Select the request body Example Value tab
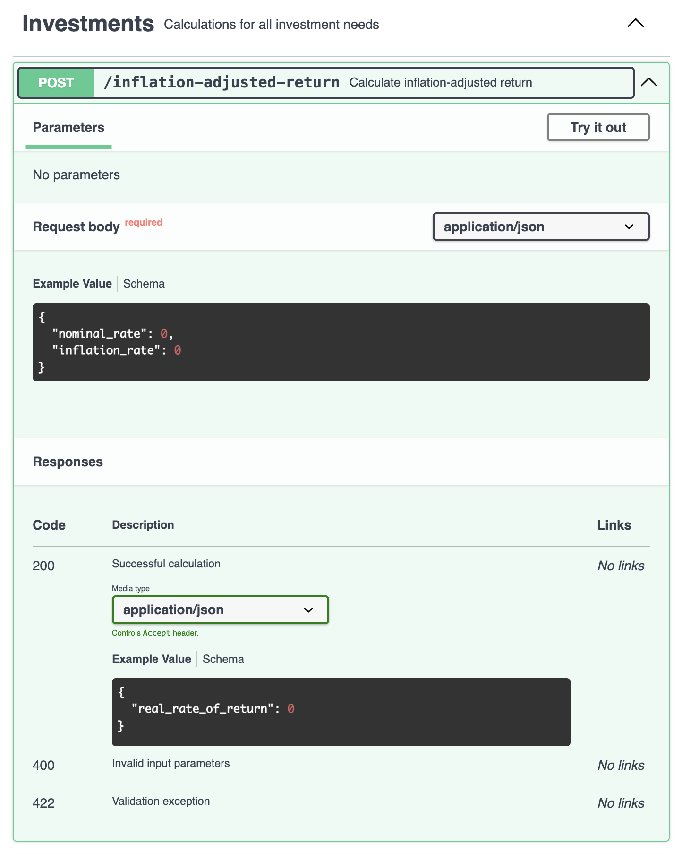 (72, 284)
